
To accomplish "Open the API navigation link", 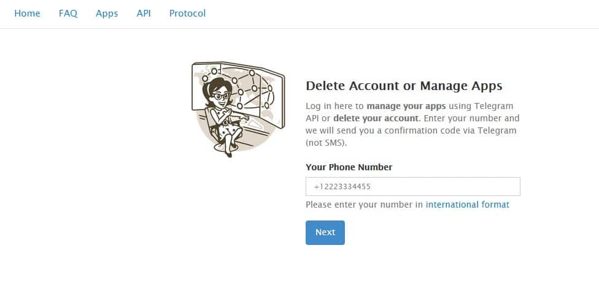I will click(x=144, y=13).
